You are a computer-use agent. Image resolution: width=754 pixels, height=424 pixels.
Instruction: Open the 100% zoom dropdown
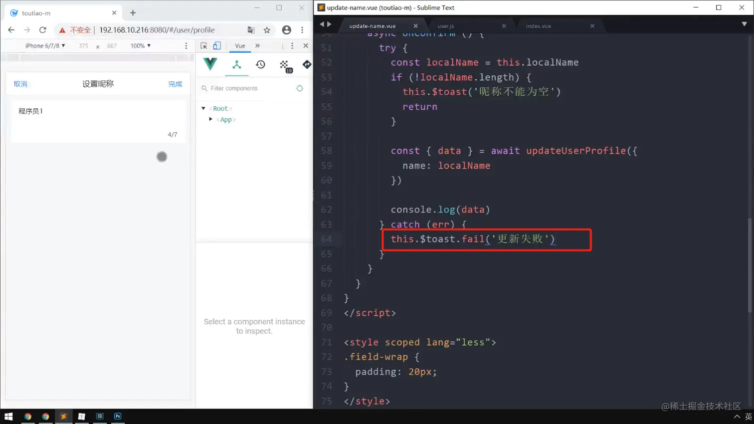coord(140,46)
